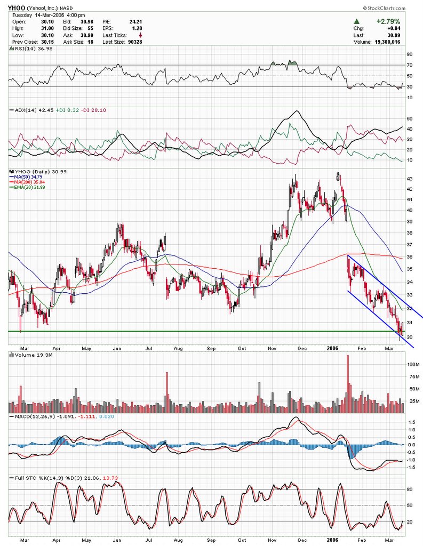Click the Jun label on the bottom stochastic axis

[x=117, y=541]
